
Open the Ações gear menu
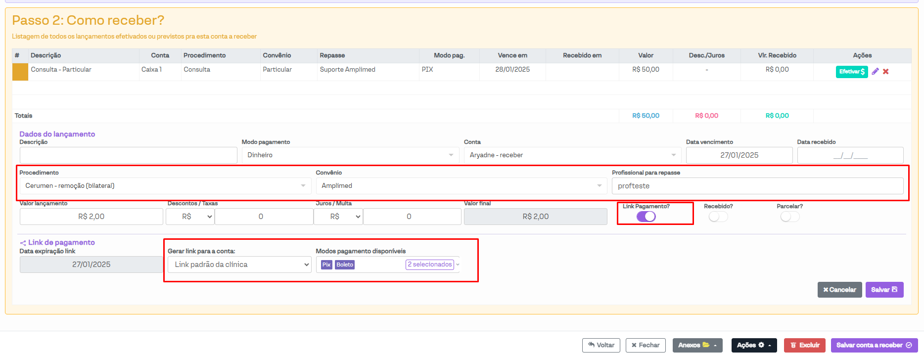click(x=754, y=345)
